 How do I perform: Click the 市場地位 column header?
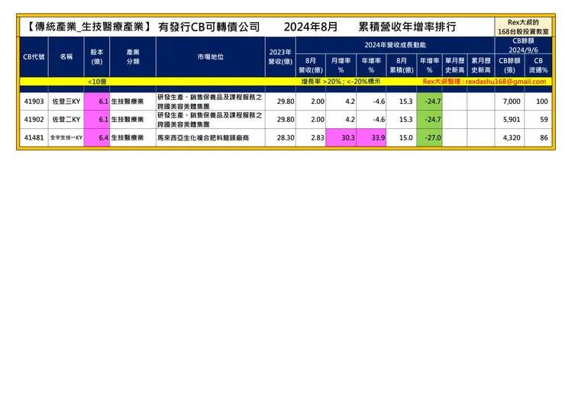211,56
